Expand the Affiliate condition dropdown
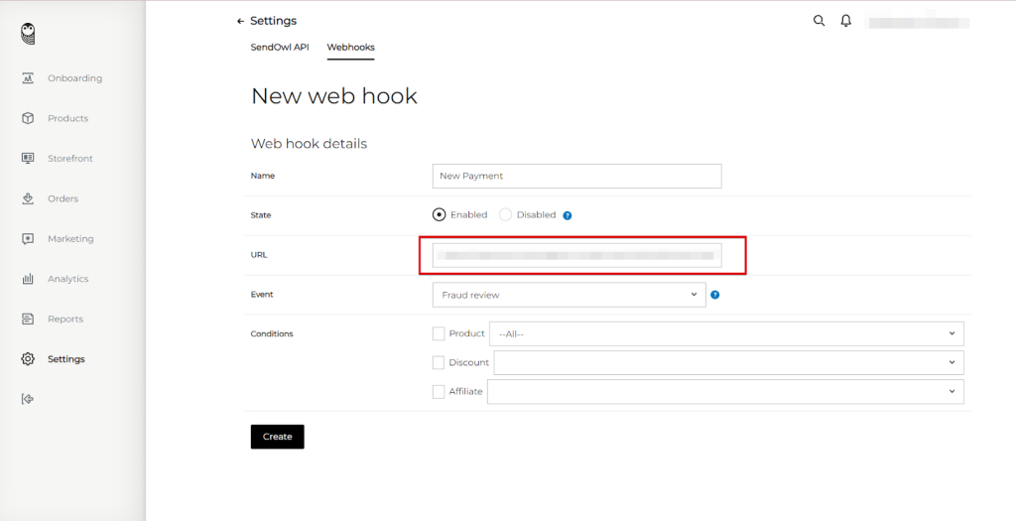The width and height of the screenshot is (1016, 521). pos(724,391)
